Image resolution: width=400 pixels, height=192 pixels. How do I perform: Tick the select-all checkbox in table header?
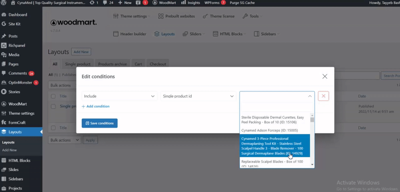[x=53, y=96]
